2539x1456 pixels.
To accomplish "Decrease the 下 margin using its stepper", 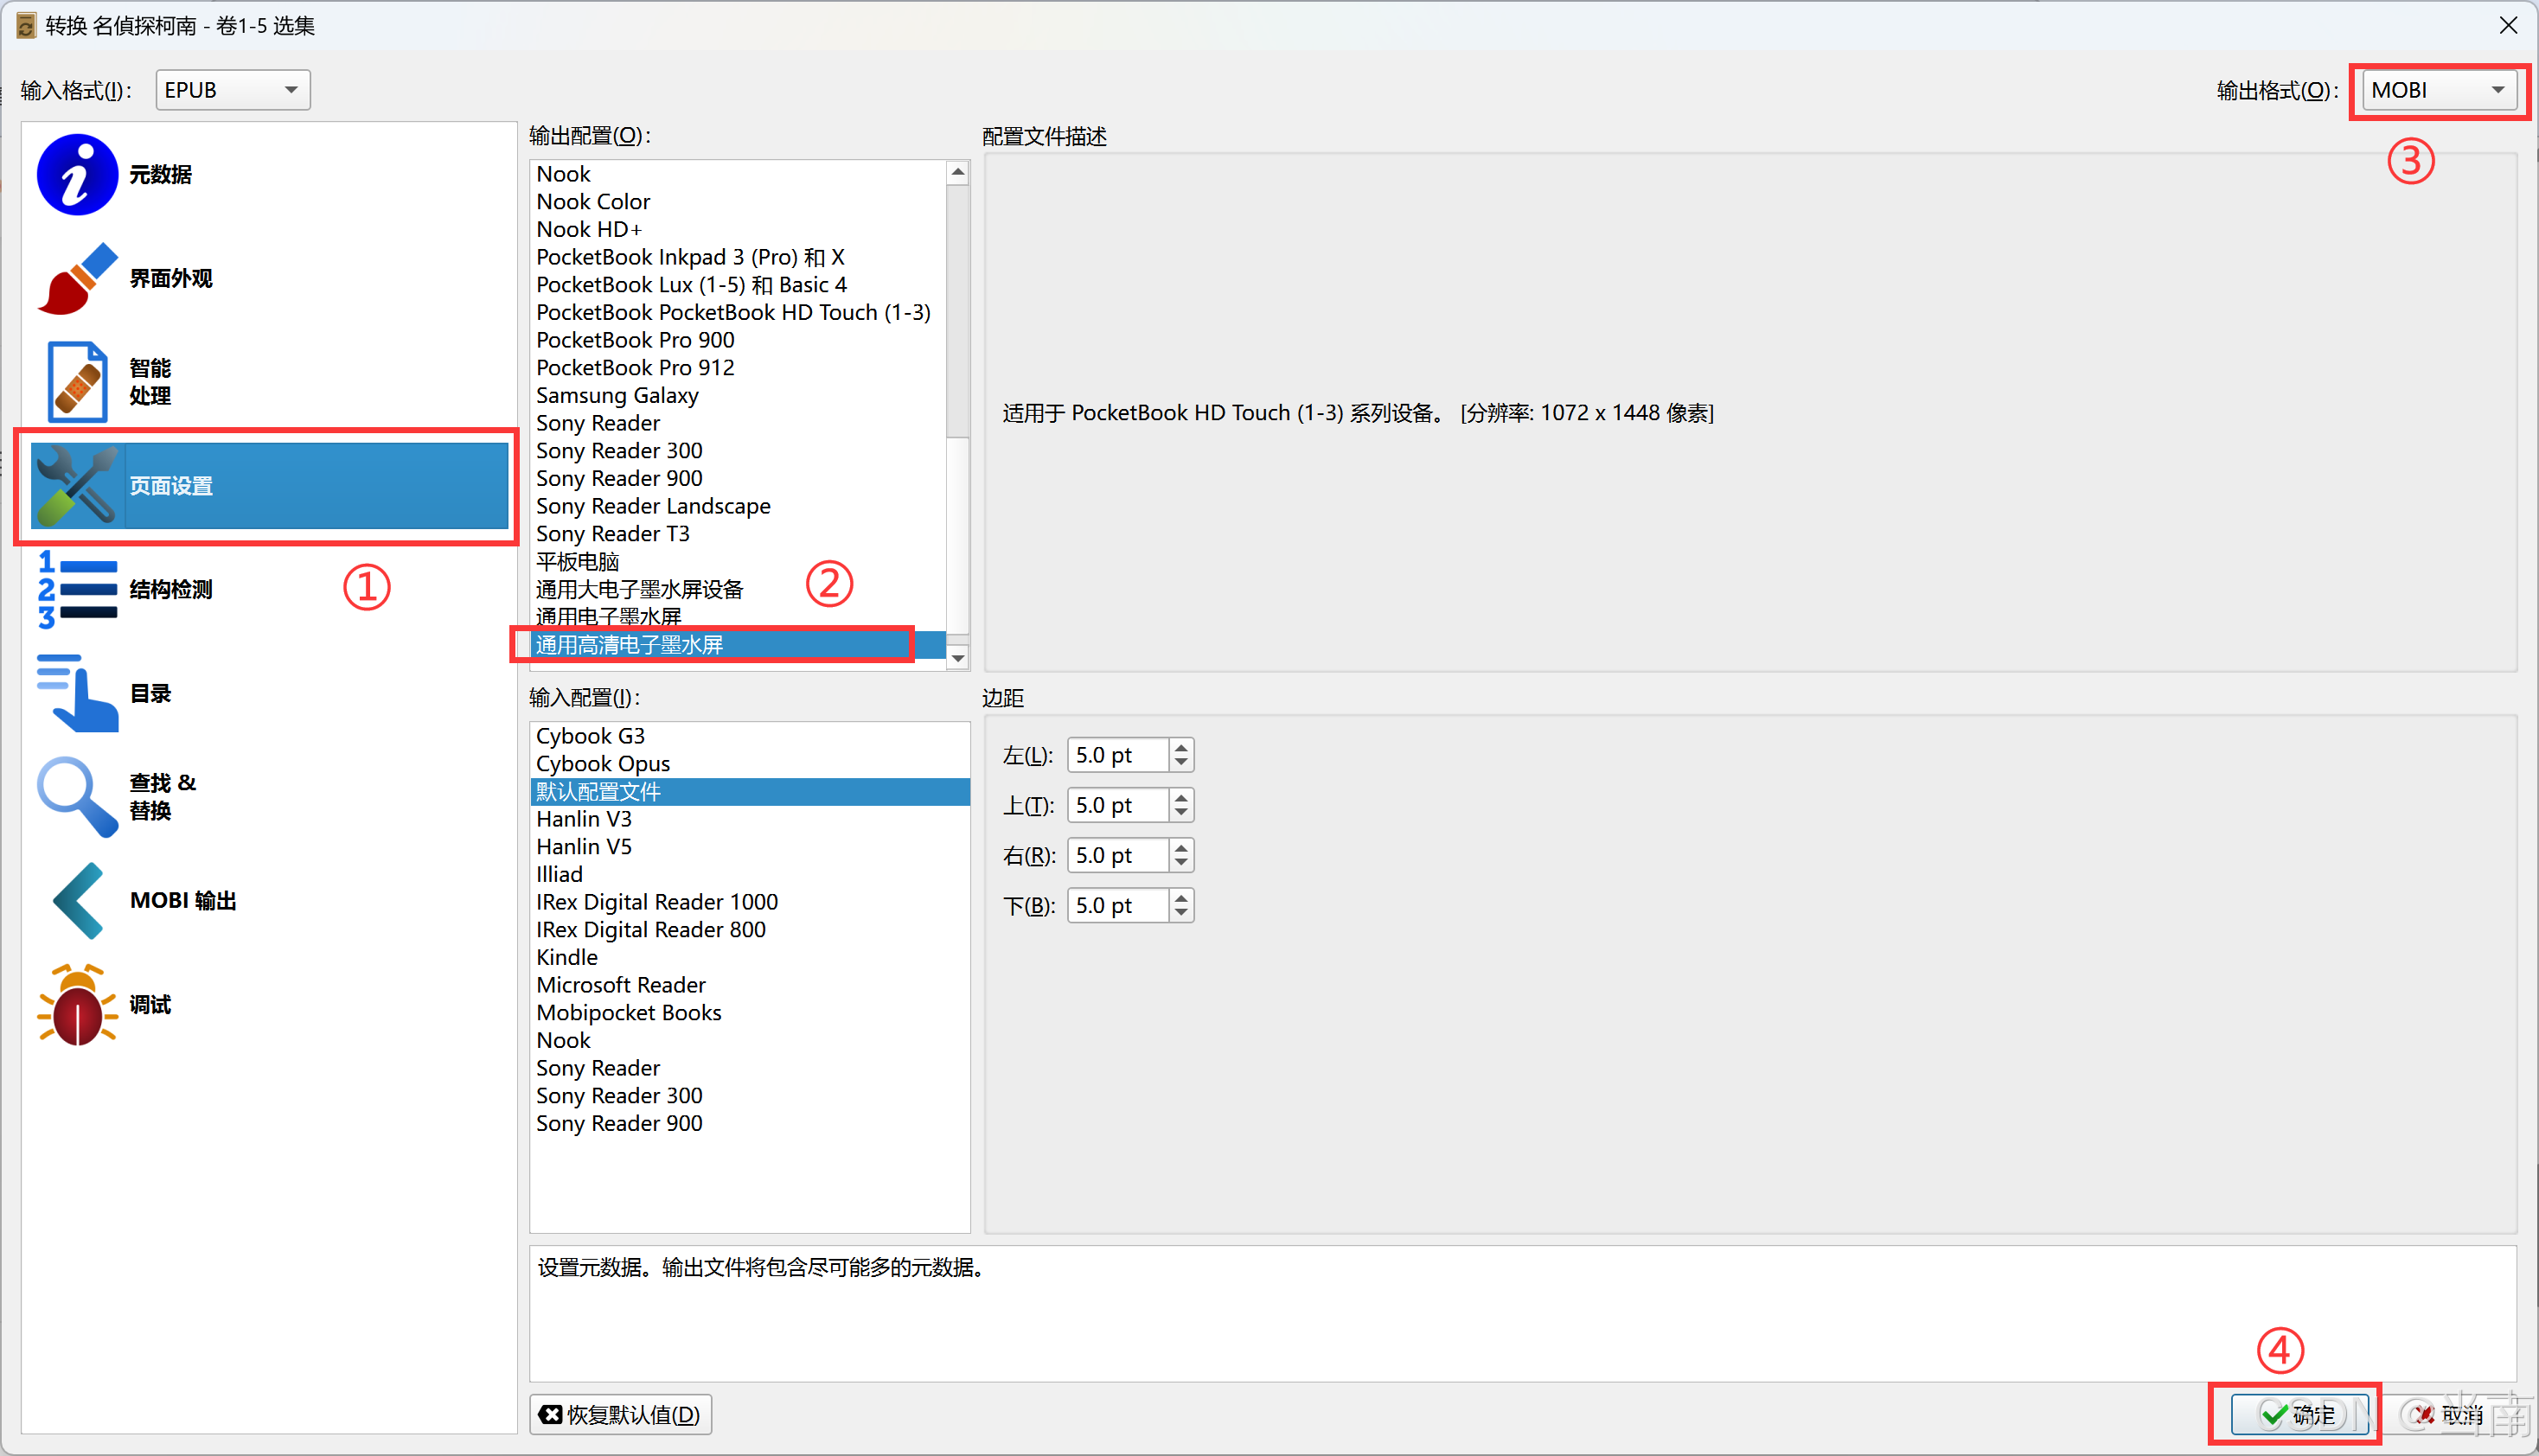I will 1180,912.
